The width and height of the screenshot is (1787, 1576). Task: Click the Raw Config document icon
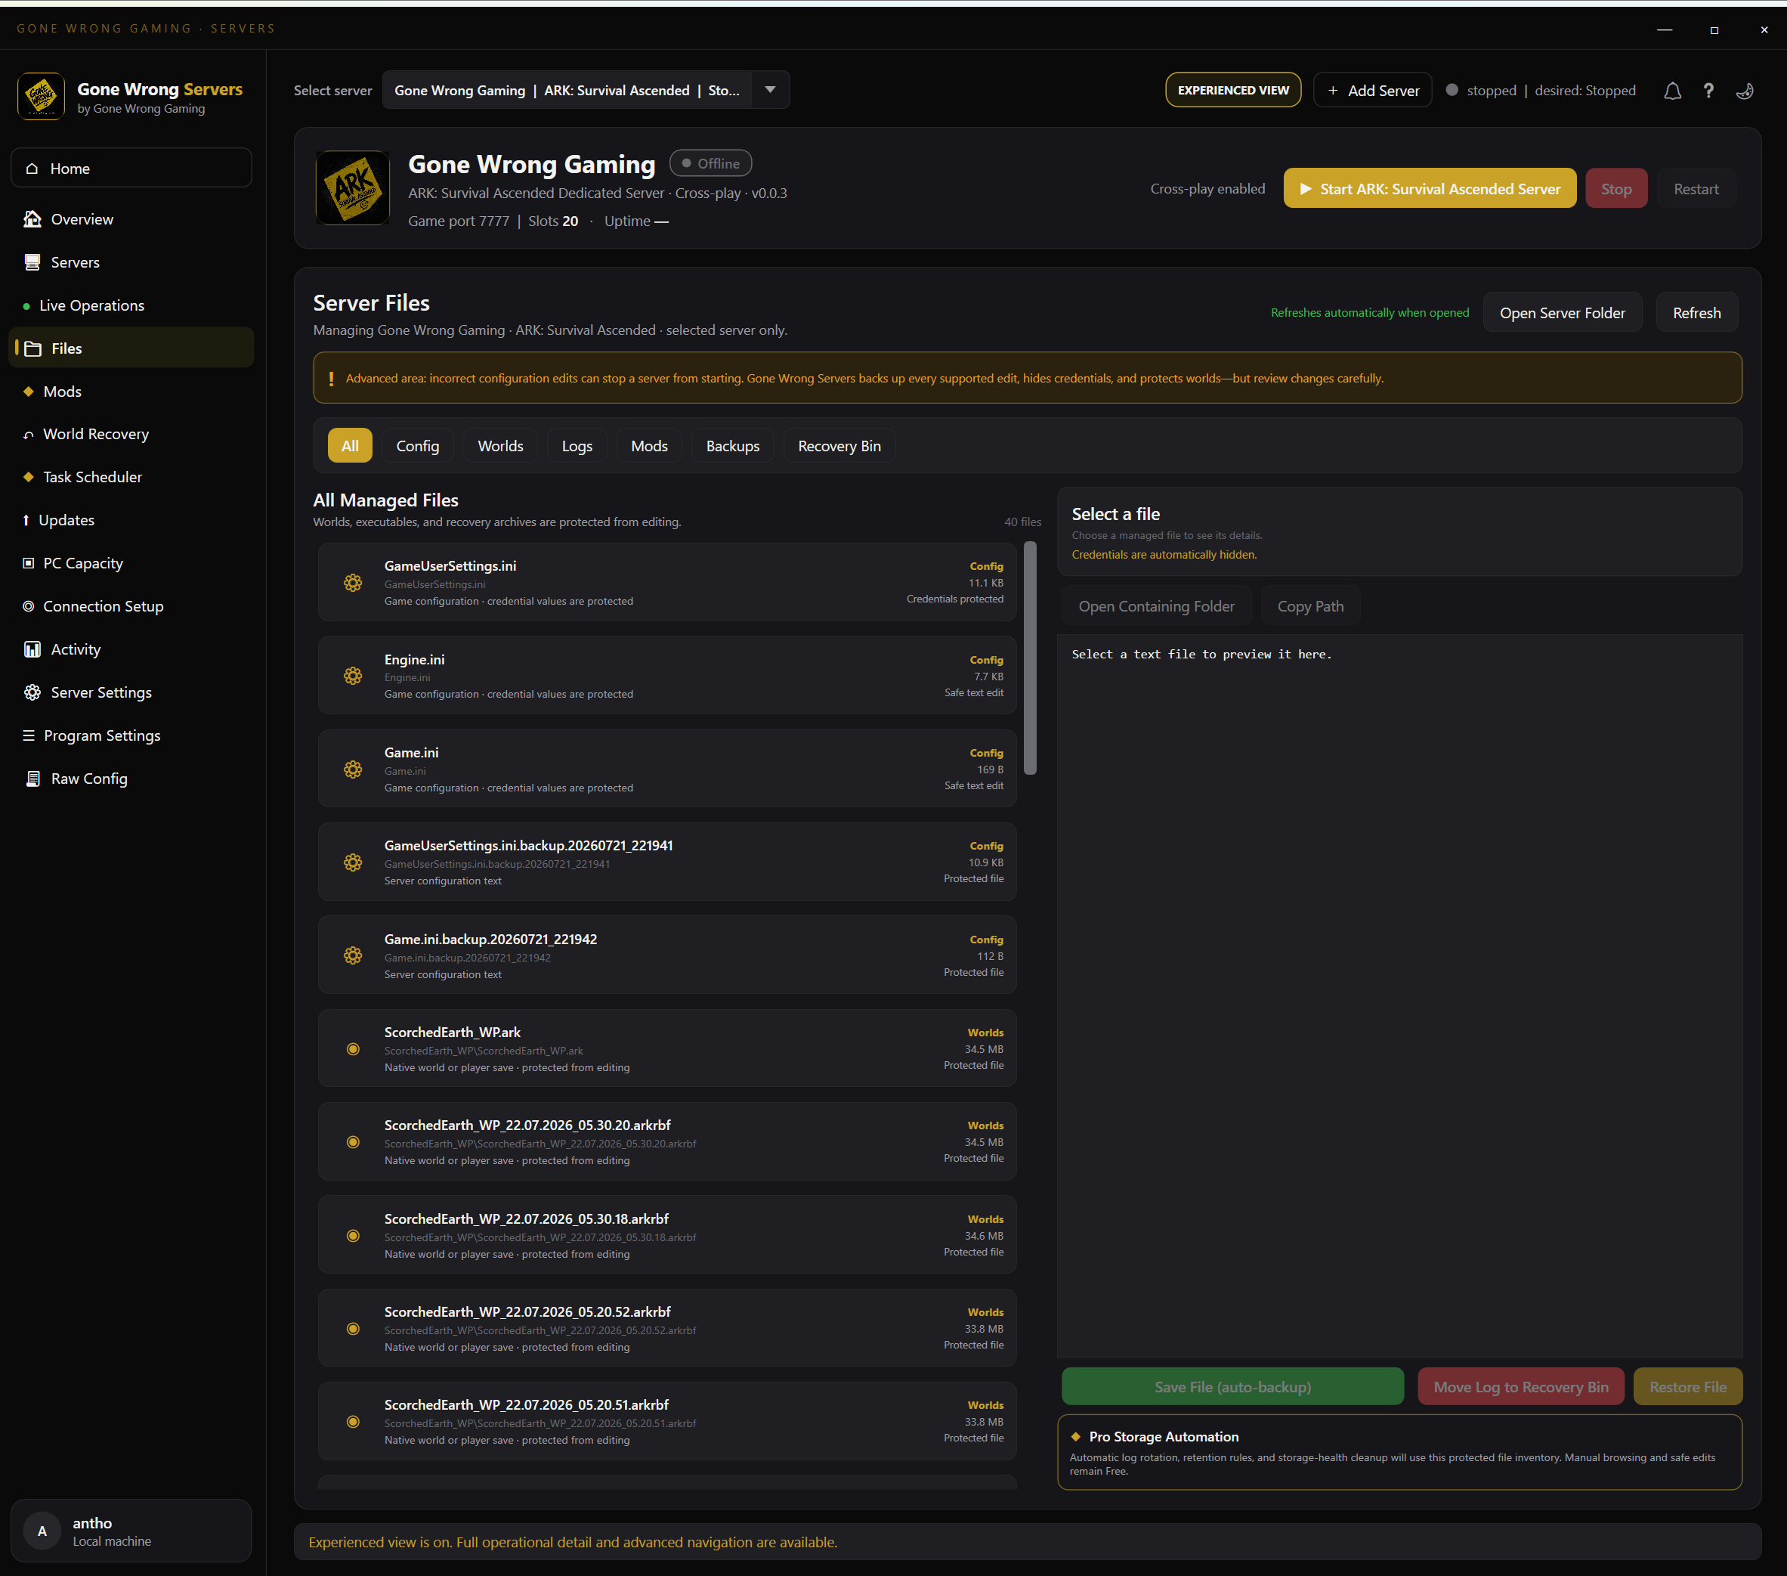click(x=32, y=779)
